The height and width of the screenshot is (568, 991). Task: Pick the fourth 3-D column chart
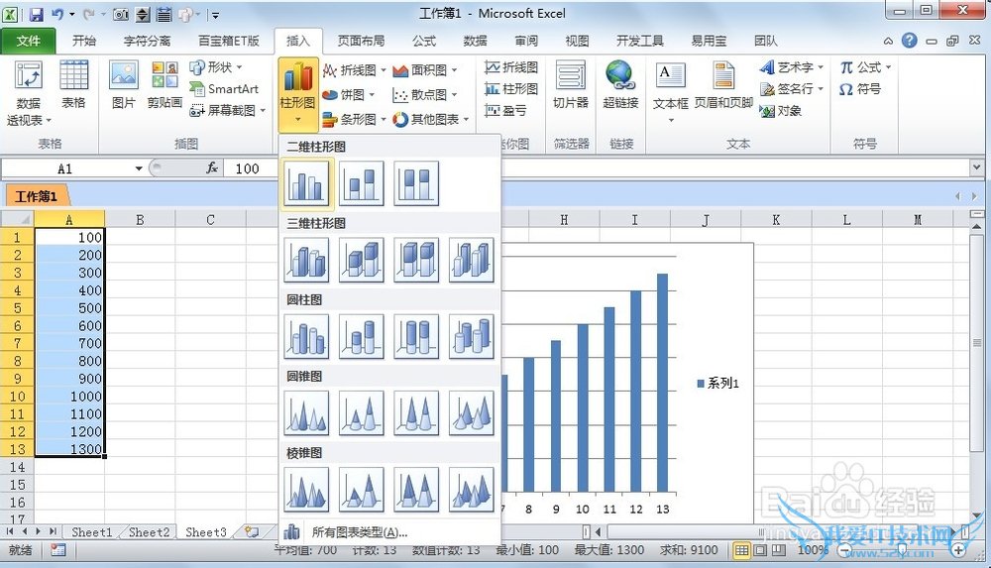tap(471, 260)
